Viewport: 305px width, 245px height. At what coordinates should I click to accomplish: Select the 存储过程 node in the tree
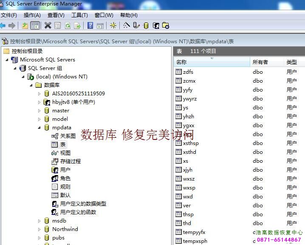(70, 161)
